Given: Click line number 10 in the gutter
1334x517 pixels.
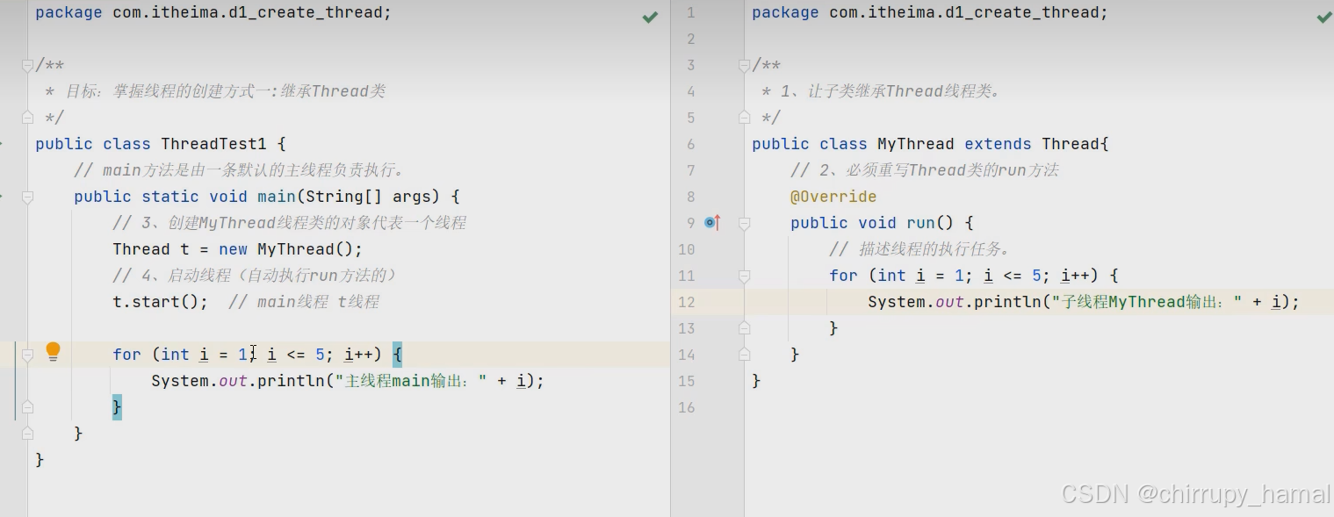Looking at the screenshot, I should (x=687, y=249).
